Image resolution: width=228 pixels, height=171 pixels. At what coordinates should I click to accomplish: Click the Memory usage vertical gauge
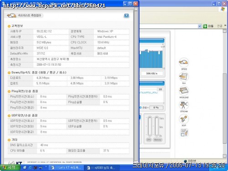[x=157, y=126]
